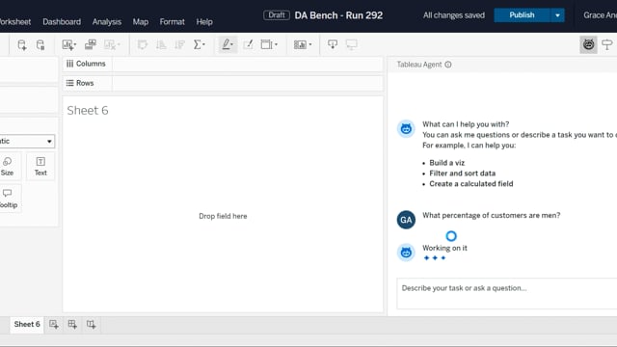Click the Duplicate sheet icon in toolbar
The width and height of the screenshot is (617, 347).
pos(91,44)
